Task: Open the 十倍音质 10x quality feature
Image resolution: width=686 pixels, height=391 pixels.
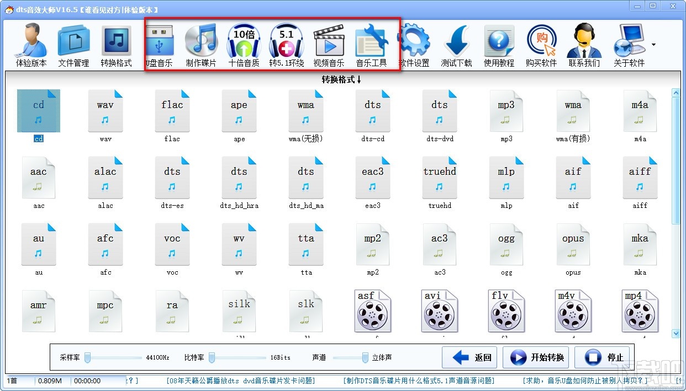Action: point(244,44)
